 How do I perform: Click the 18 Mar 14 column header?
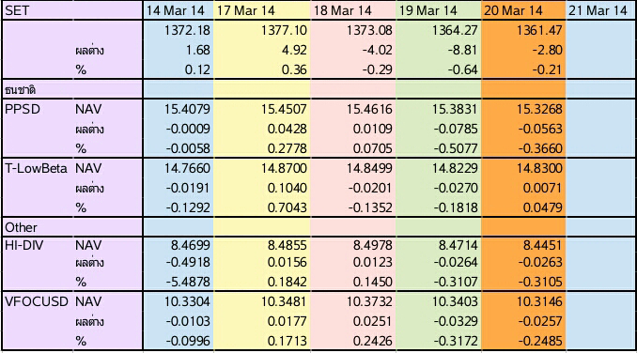[343, 10]
